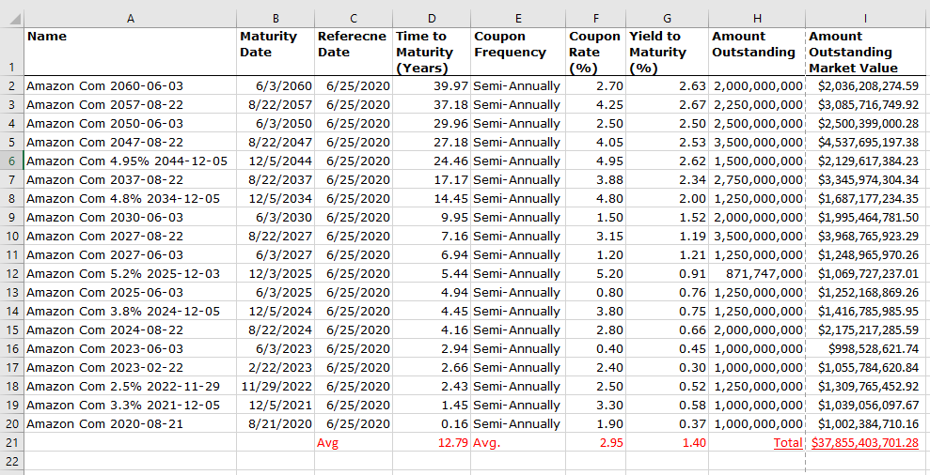Viewport: 930px width, 475px height.
Task: Select cell 'Amazon Com 2057-08-22'
Action: pyautogui.click(x=131, y=104)
